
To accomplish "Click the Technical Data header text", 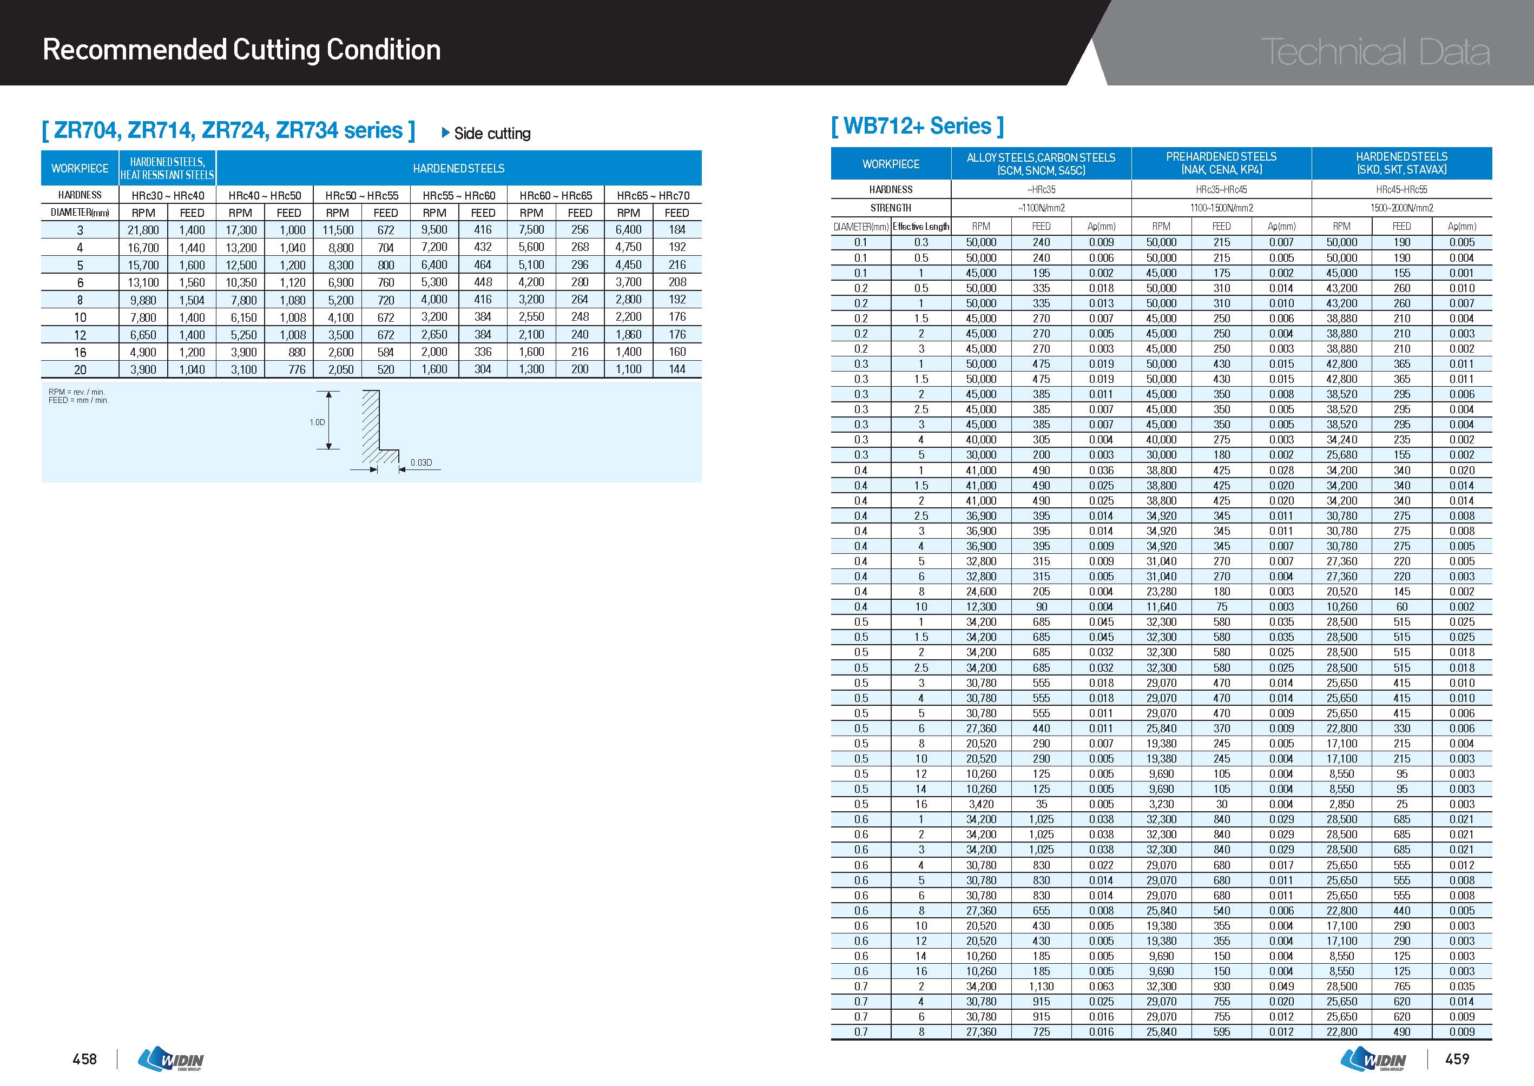I will [x=1374, y=51].
